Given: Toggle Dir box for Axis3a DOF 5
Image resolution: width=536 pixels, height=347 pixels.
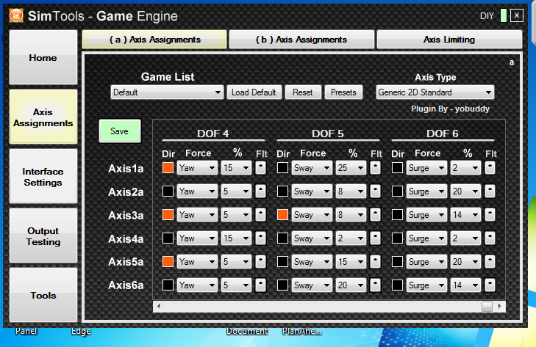Looking at the screenshot, I should click(x=282, y=215).
